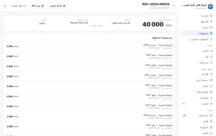Open 'الأقسام' classes icon in sidebar
This screenshot has width=216, height=136.
(211, 74)
